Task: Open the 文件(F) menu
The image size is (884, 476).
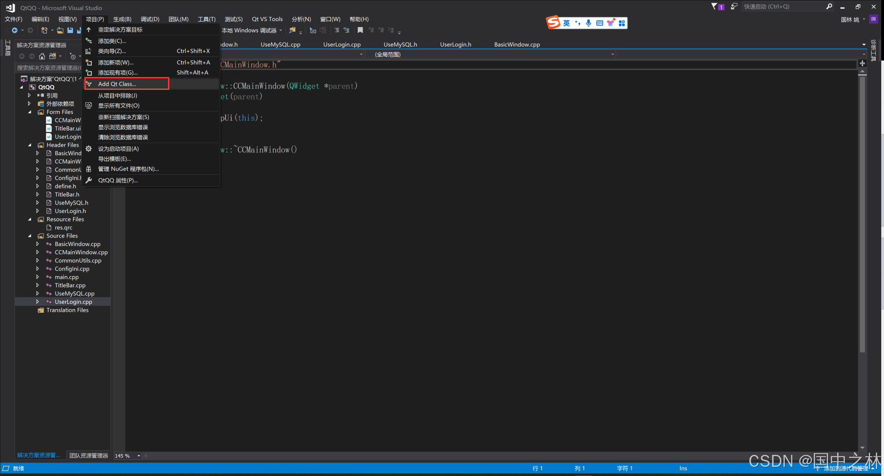Action: [x=13, y=19]
